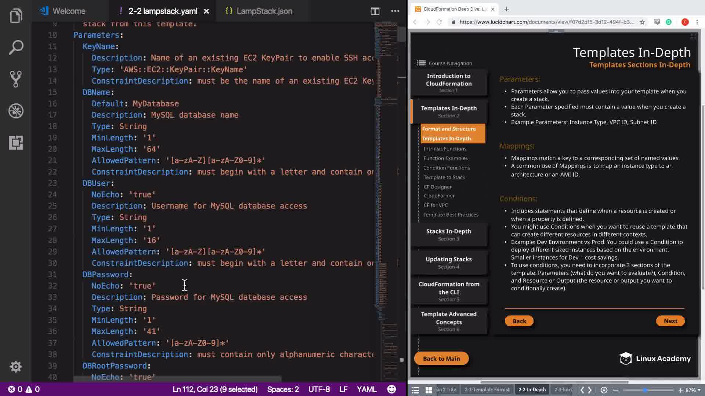Bookmark page with star icon
The width and height of the screenshot is (705, 396).
pyautogui.click(x=642, y=22)
